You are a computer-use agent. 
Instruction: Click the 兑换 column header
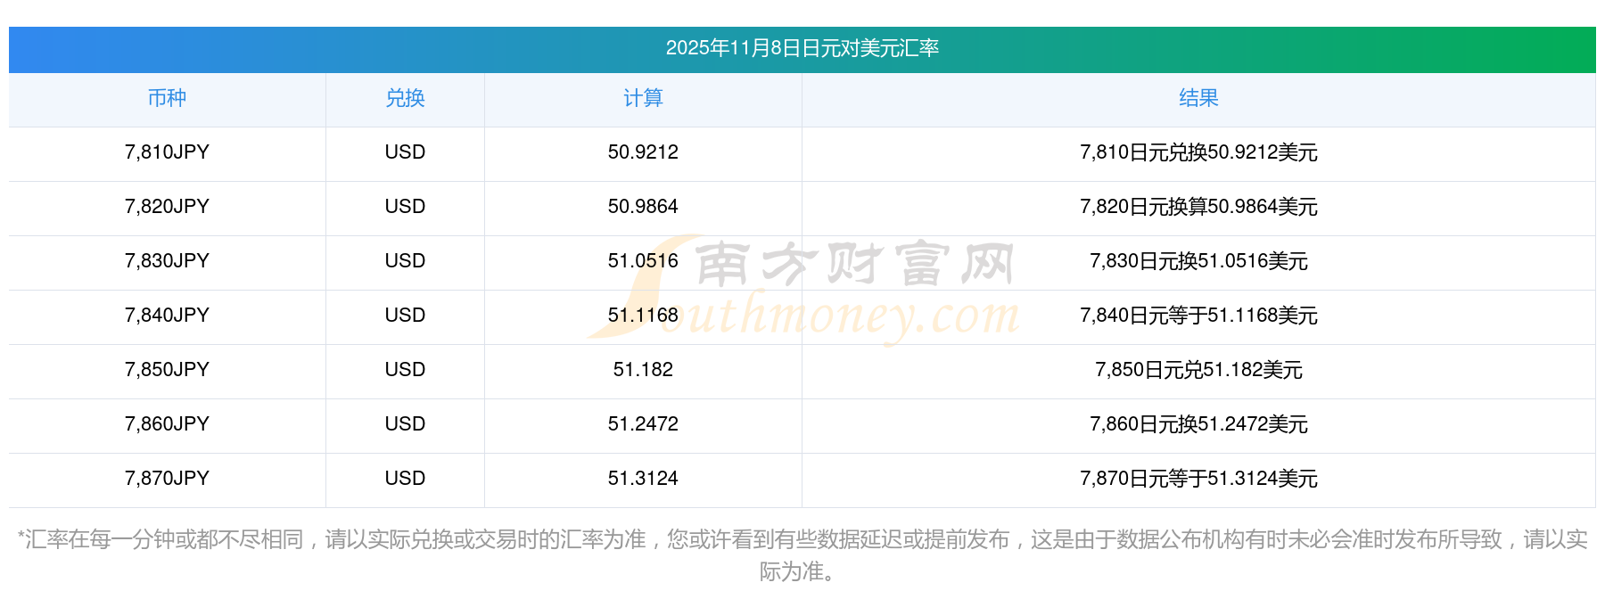click(x=405, y=98)
